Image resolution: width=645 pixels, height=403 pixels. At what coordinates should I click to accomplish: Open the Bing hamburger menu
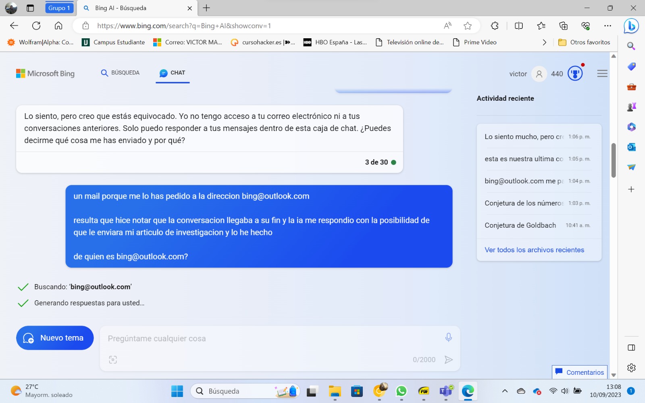click(602, 73)
